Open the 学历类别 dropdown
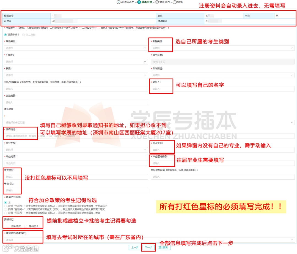 click(76, 48)
